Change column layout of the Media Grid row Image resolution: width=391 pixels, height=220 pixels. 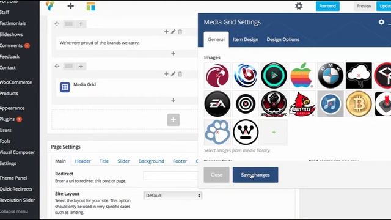pos(68,67)
